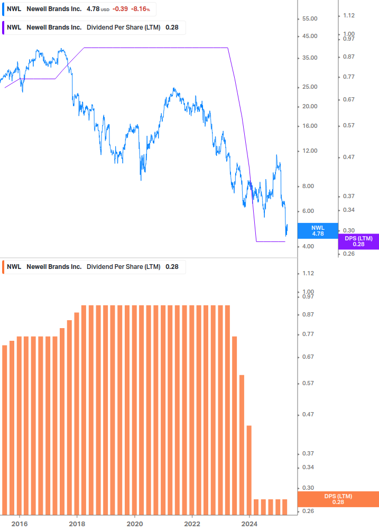Click the orange bar-series color bar
The image size is (379, 531).
[x=3, y=267]
